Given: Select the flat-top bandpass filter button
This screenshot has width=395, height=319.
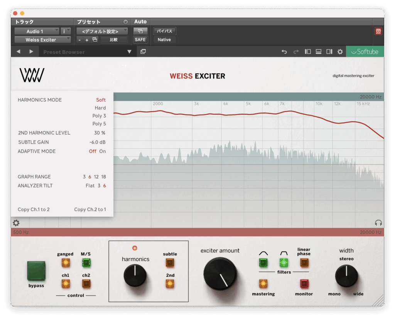Looking at the screenshot, I should tap(284, 263).
